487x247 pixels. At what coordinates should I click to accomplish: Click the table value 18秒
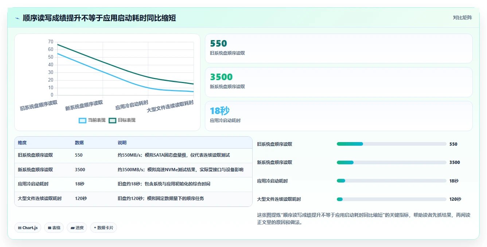point(79,184)
